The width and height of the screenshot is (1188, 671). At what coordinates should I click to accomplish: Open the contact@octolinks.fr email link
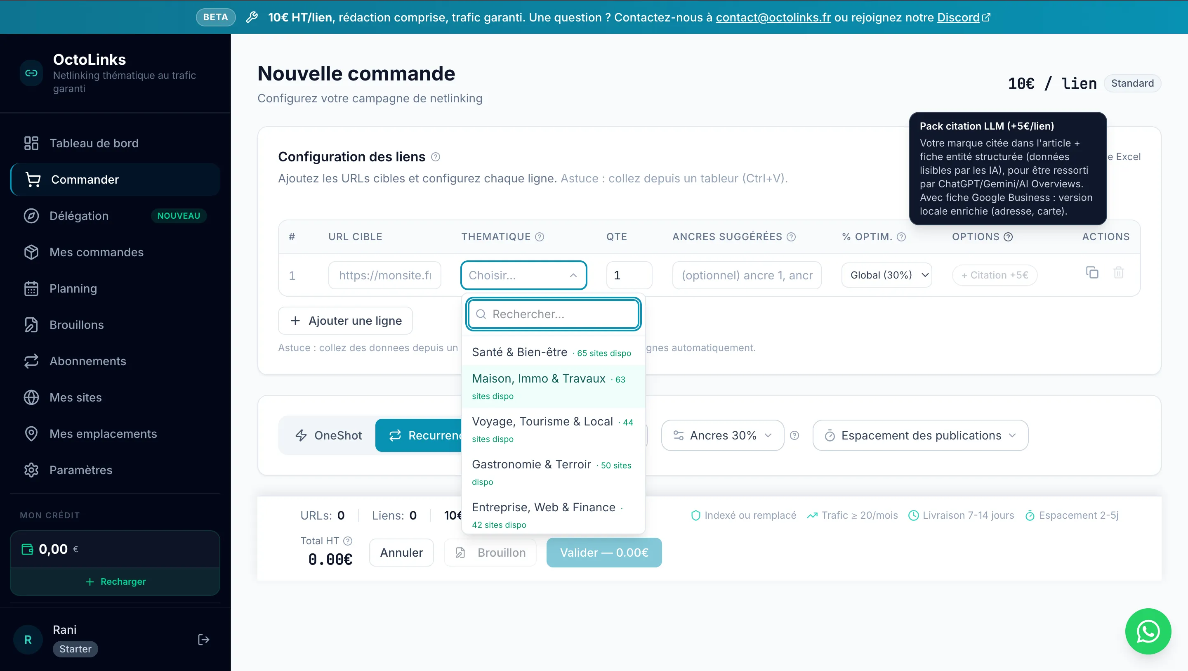pos(773,17)
